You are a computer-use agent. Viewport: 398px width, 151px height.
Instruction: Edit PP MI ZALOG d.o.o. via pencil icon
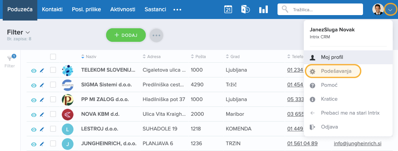(x=42, y=100)
